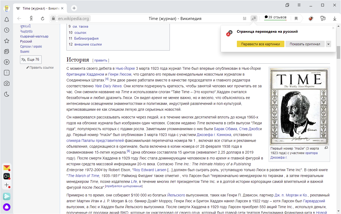Open the first TIME issue cover image
341x214 pixels.
[x=299, y=106]
